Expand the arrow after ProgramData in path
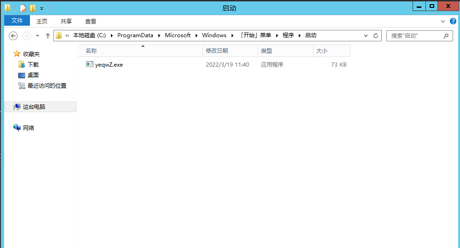The height and width of the screenshot is (248, 460). coord(159,36)
